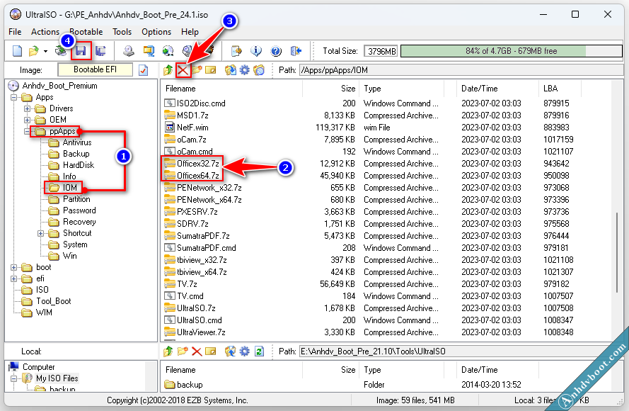The height and width of the screenshot is (411, 629).
Task: Click the gear settings icon in the image toolbar
Action: [244, 70]
